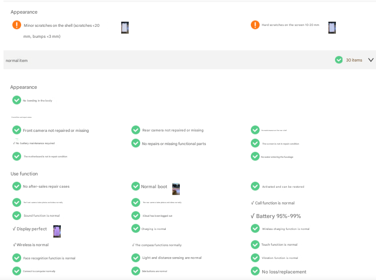This screenshot has width=376, height=280.
Task: Click green check icon beside 30 items
Action: (x=339, y=60)
